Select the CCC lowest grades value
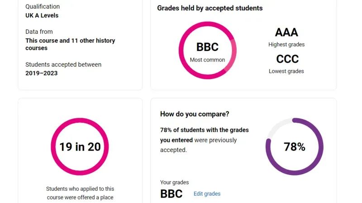The width and height of the screenshot is (362, 203). [x=287, y=59]
